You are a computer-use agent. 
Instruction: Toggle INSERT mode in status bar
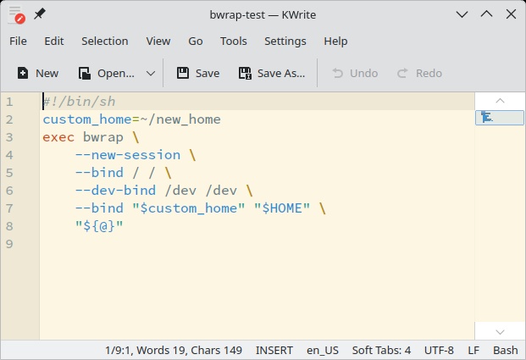click(x=274, y=351)
